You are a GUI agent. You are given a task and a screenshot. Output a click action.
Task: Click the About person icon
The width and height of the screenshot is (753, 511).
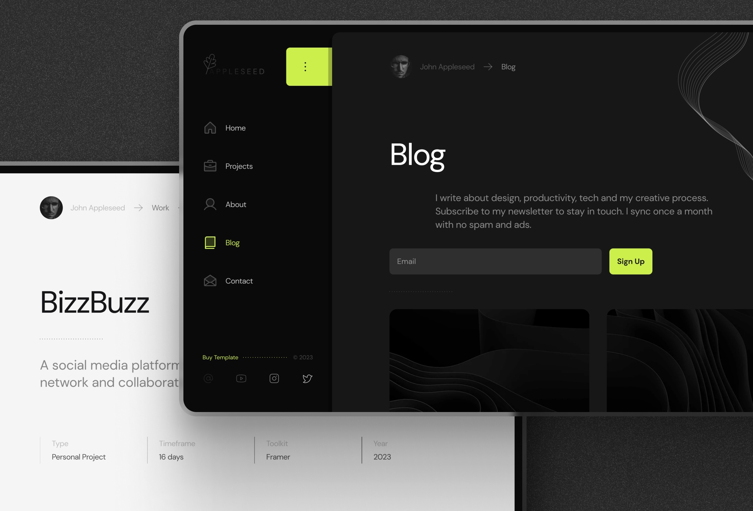(x=210, y=204)
